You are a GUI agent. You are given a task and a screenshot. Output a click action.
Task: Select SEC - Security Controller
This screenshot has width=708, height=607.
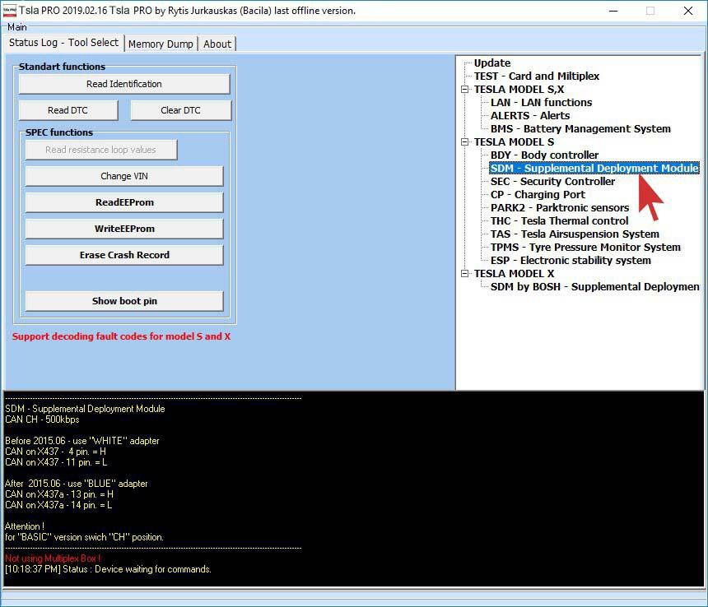[552, 181]
